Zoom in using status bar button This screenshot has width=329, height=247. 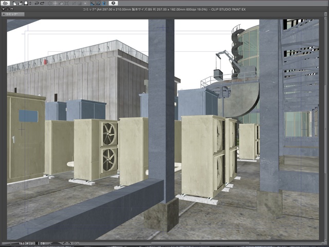click(x=32, y=243)
